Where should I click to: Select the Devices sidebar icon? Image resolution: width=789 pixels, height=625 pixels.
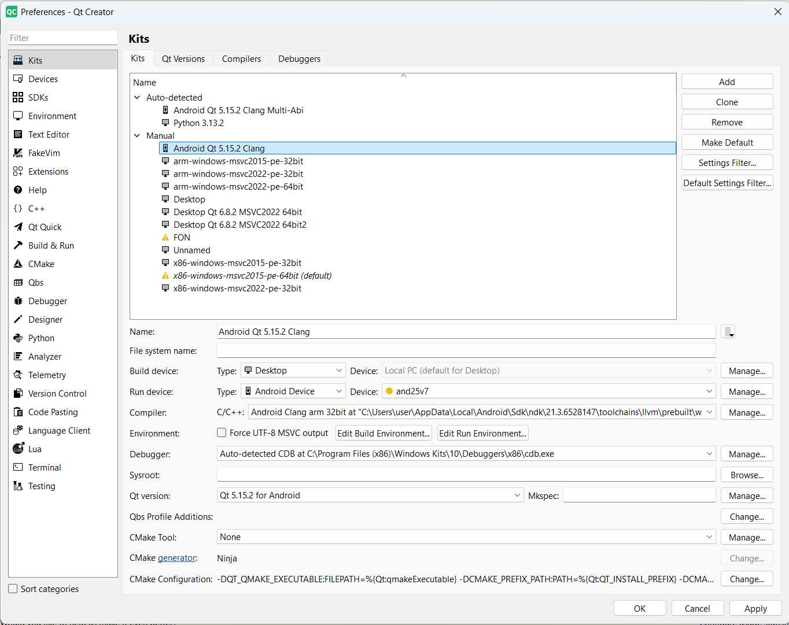click(x=18, y=79)
